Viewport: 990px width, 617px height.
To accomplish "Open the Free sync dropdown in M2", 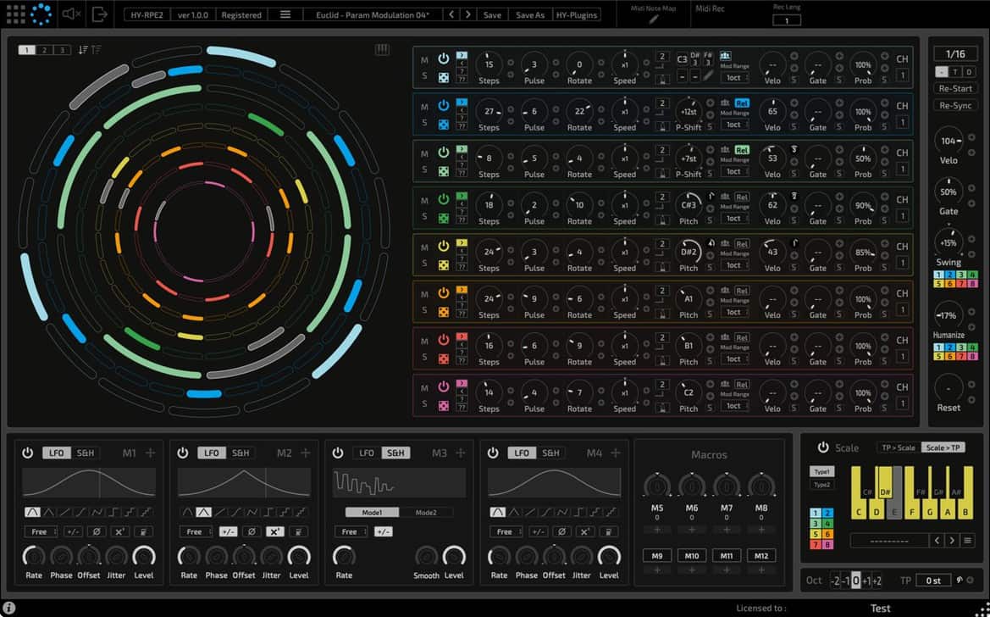I will (196, 531).
